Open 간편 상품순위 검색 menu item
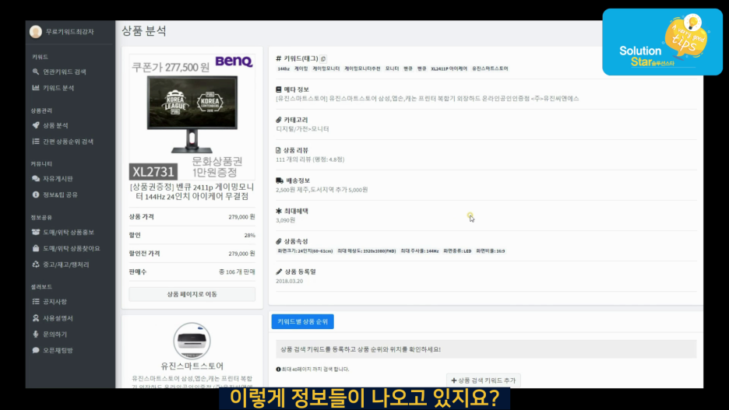The height and width of the screenshot is (410, 729). coord(68,142)
